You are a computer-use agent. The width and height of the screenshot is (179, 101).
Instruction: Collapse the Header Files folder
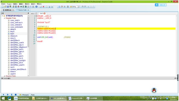[4, 18]
